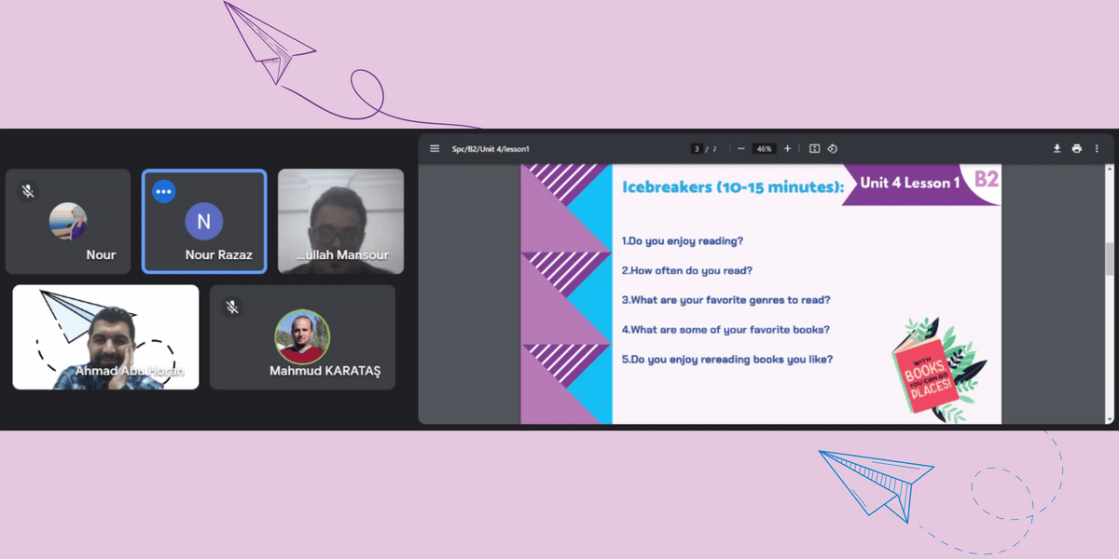Viewport: 1119px width, 559px height.
Task: Click question '2.How often do you read?'
Action: [x=687, y=270]
